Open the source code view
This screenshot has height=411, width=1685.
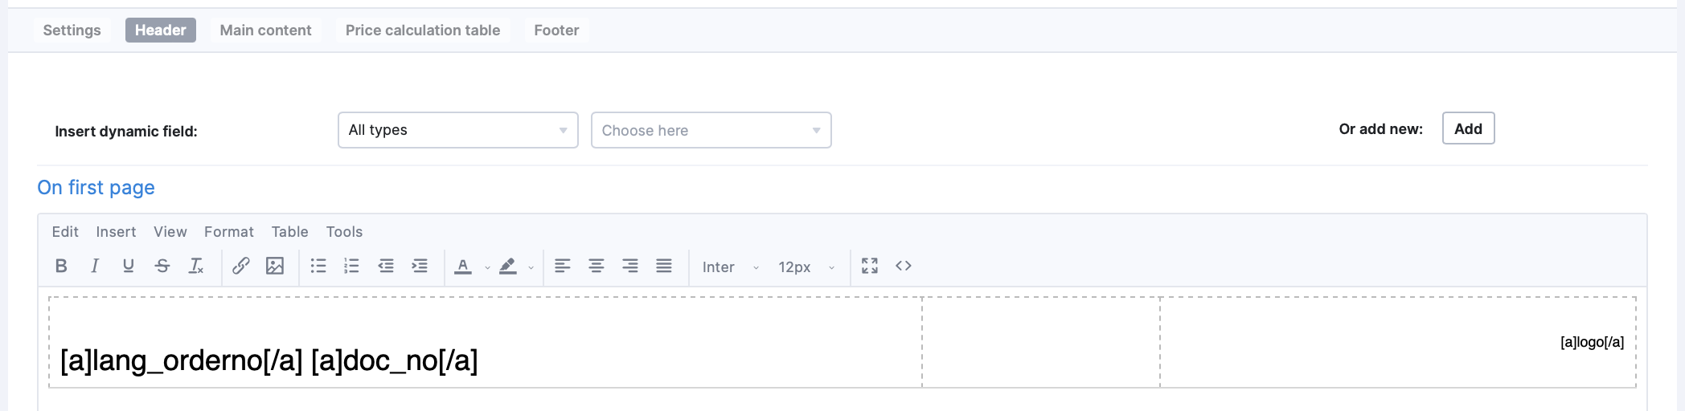(904, 267)
